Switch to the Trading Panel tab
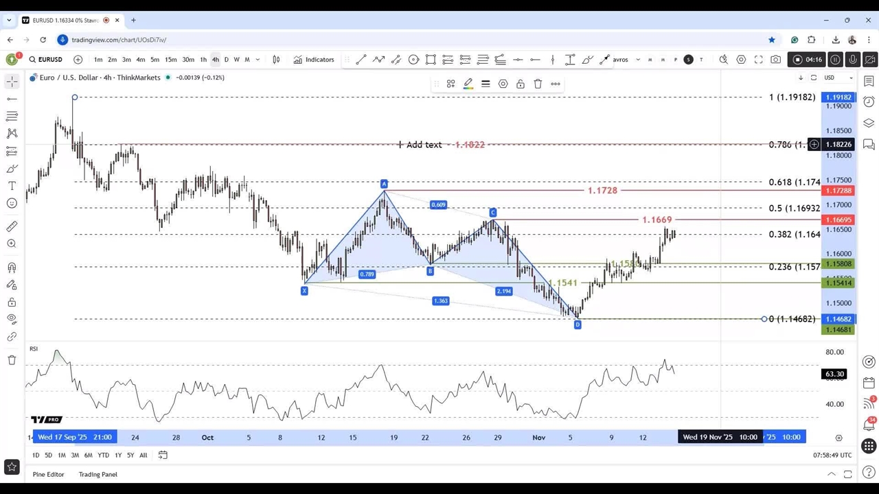Screen dimensions: 879x494 [98, 474]
